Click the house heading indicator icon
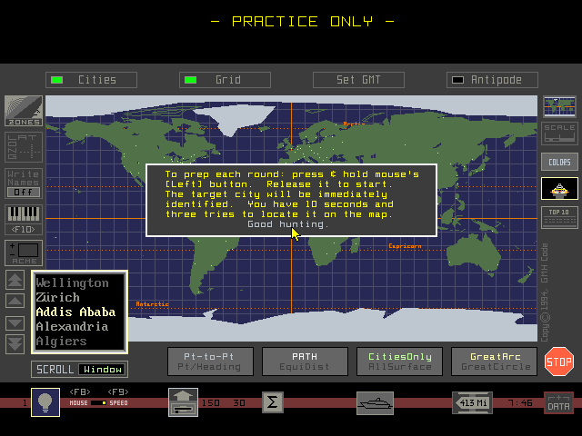The width and height of the screenshot is (582, 436). coord(183,402)
